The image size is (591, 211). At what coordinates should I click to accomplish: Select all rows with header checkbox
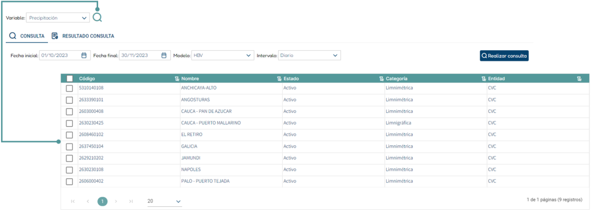pyautogui.click(x=69, y=79)
